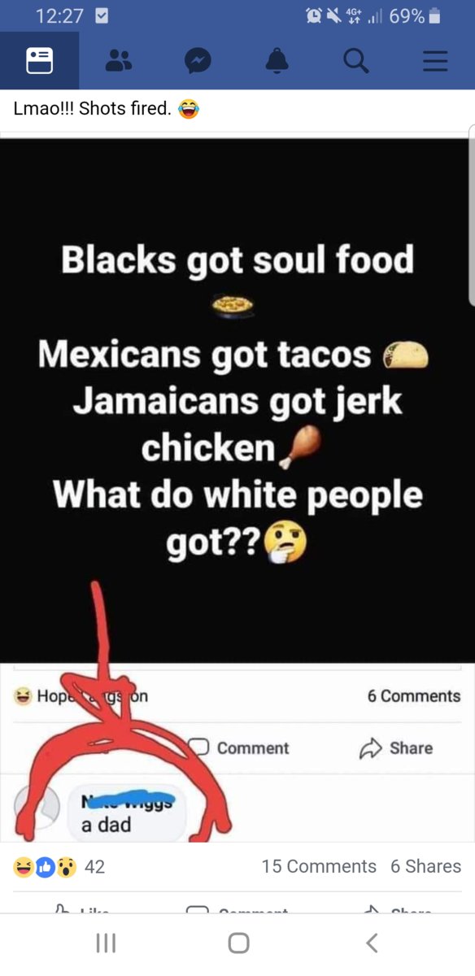
Task: Tap the Android home button
Action: 238,943
